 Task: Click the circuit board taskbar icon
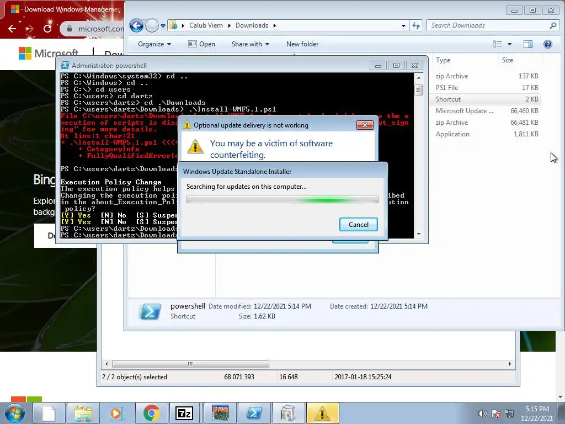[220, 413]
